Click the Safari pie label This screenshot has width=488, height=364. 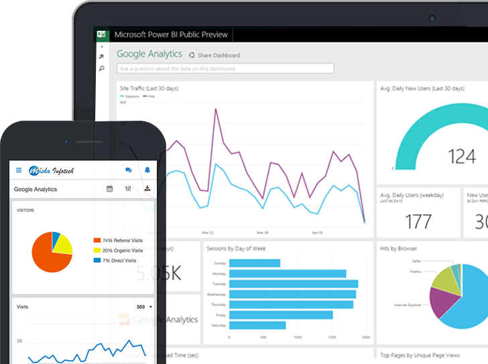(416, 261)
